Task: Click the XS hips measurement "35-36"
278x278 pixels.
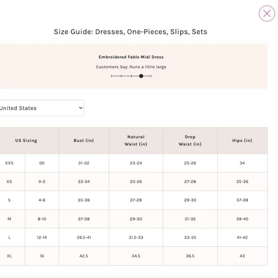Action: pos(242,182)
